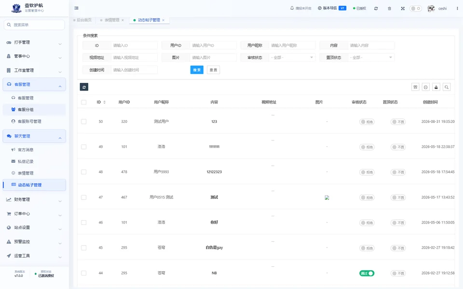This screenshot has height=289, width=463.
Task: Click the refresh icon in the top bar
Action: coord(376,9)
